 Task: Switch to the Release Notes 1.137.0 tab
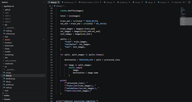pyautogui.click(x=90, y=2)
